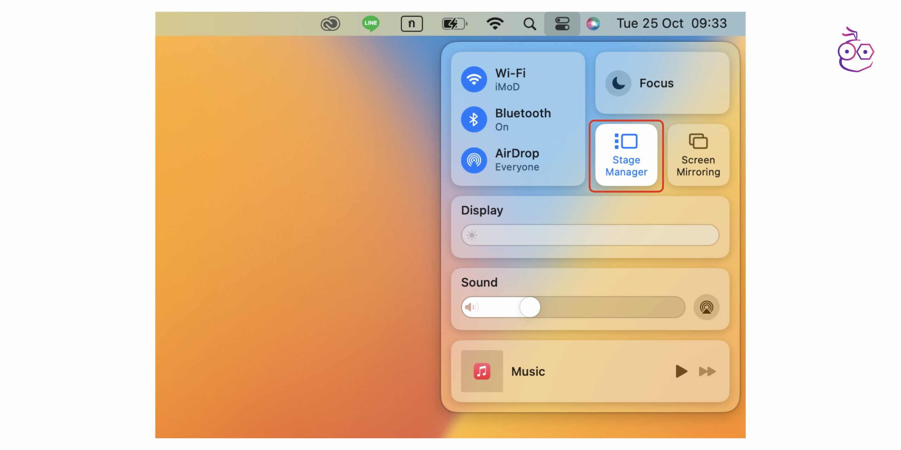Viewport: 901px width, 450px height.
Task: Open Screen Mirroring options
Action: 698,155
